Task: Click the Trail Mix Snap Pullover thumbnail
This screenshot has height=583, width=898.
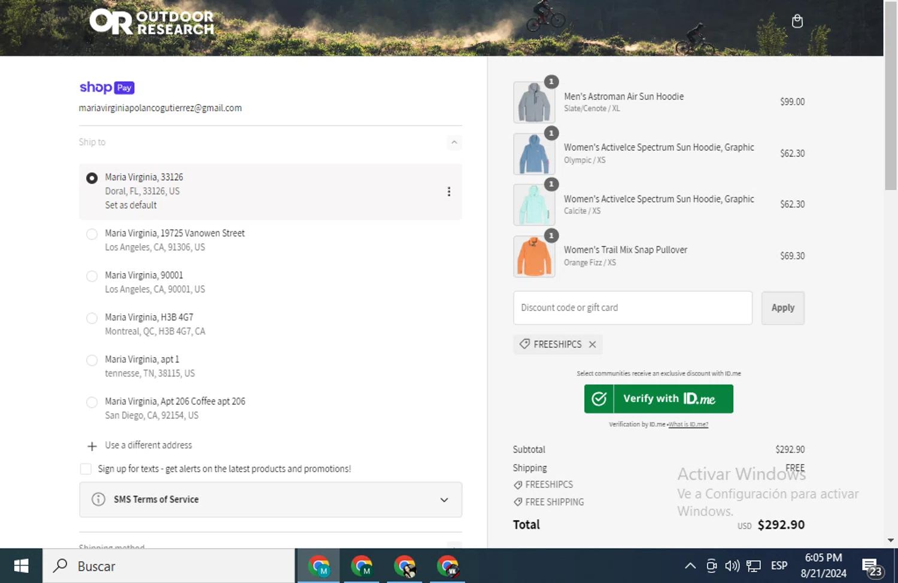Action: pyautogui.click(x=534, y=256)
